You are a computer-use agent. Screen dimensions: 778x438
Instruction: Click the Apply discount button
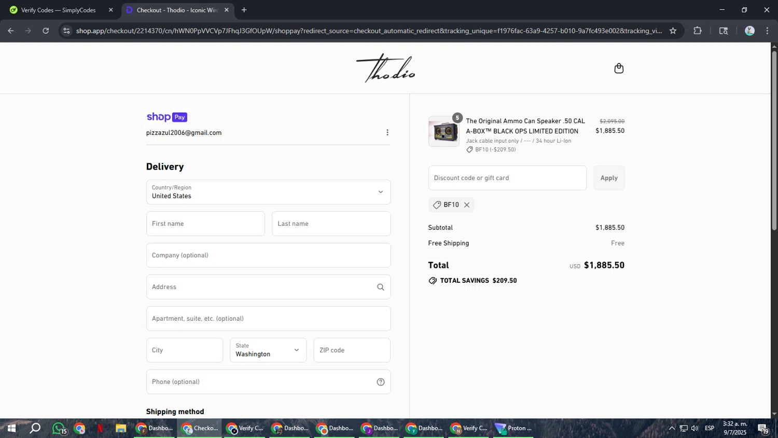click(609, 178)
